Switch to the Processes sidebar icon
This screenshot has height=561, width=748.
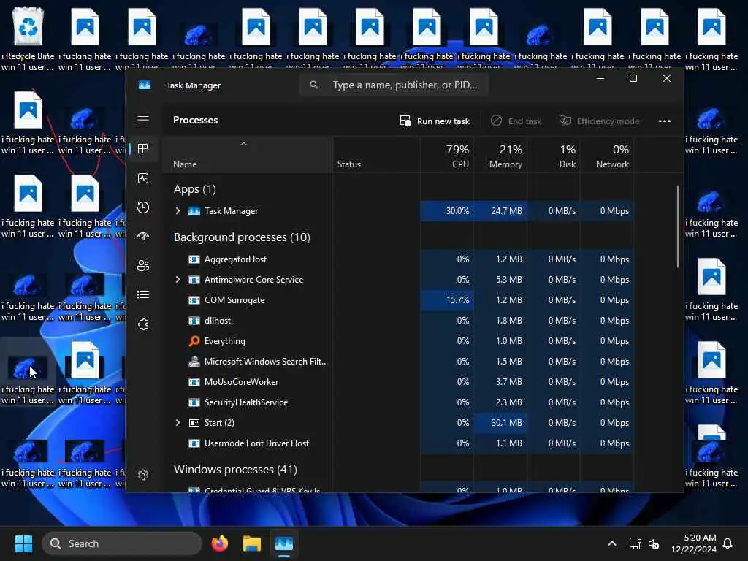click(143, 149)
